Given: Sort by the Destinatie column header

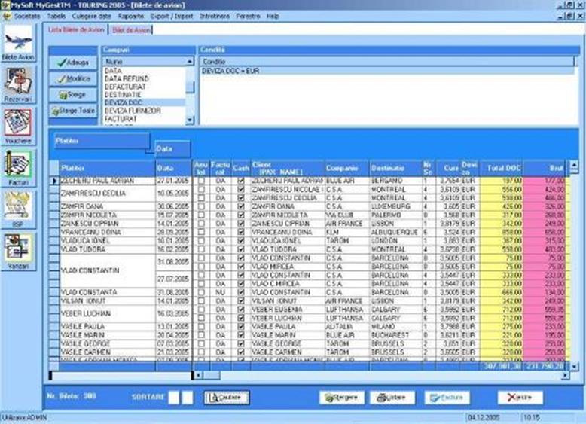Looking at the screenshot, I should click(x=395, y=169).
